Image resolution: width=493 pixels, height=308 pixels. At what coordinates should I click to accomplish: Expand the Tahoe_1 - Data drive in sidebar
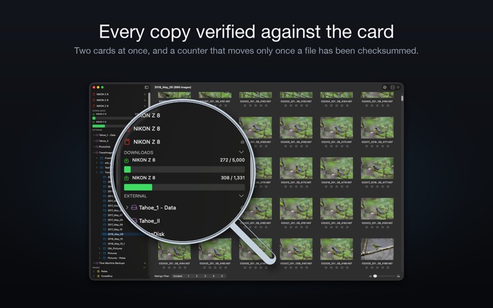coord(94,135)
